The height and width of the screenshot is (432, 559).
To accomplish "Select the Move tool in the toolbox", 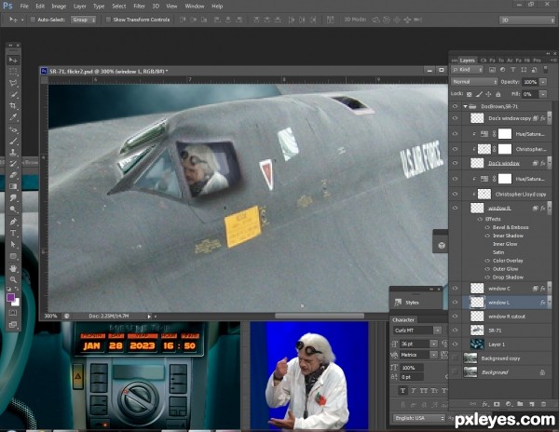I will click(x=13, y=60).
